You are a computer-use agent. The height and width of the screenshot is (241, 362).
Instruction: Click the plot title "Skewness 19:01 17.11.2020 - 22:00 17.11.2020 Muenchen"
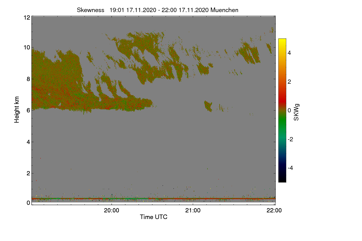157,10
